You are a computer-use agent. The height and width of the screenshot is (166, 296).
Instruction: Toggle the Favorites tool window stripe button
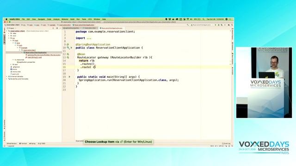(x=5, y=124)
